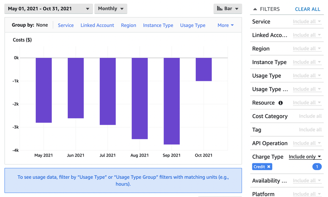Group costs by Service
The width and height of the screenshot is (328, 197).
(66, 25)
